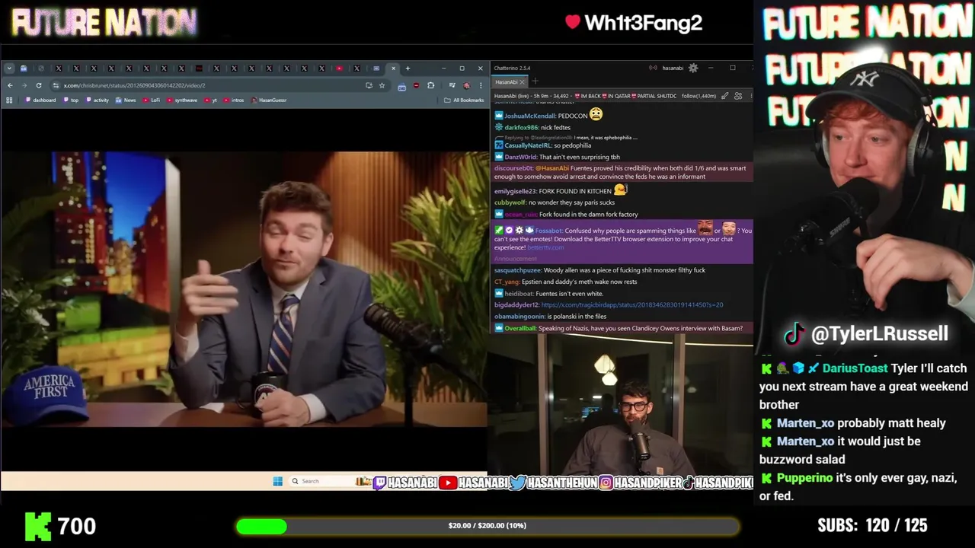The width and height of the screenshot is (975, 548).
Task: Click the Windows Start button on the taskbar
Action: [x=277, y=481]
